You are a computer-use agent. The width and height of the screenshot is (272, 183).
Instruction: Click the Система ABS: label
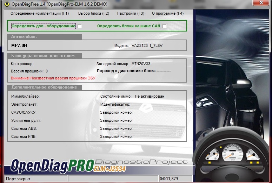pos(24,128)
